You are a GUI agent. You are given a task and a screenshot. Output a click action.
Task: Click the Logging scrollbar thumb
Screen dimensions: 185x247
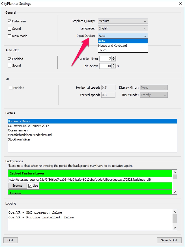point(175,219)
